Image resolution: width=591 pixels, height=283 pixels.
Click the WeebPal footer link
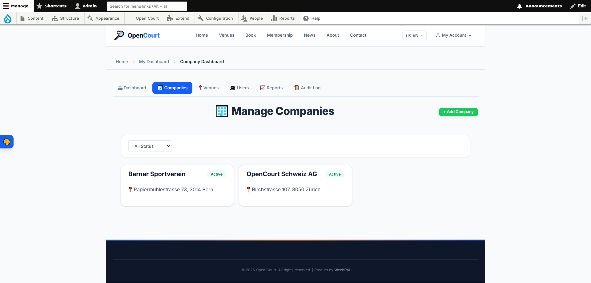pyautogui.click(x=342, y=270)
